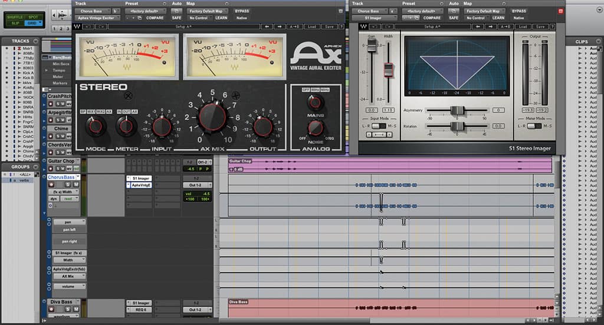
Task: Click the Diva Bass clip in timeline
Action: point(392,309)
